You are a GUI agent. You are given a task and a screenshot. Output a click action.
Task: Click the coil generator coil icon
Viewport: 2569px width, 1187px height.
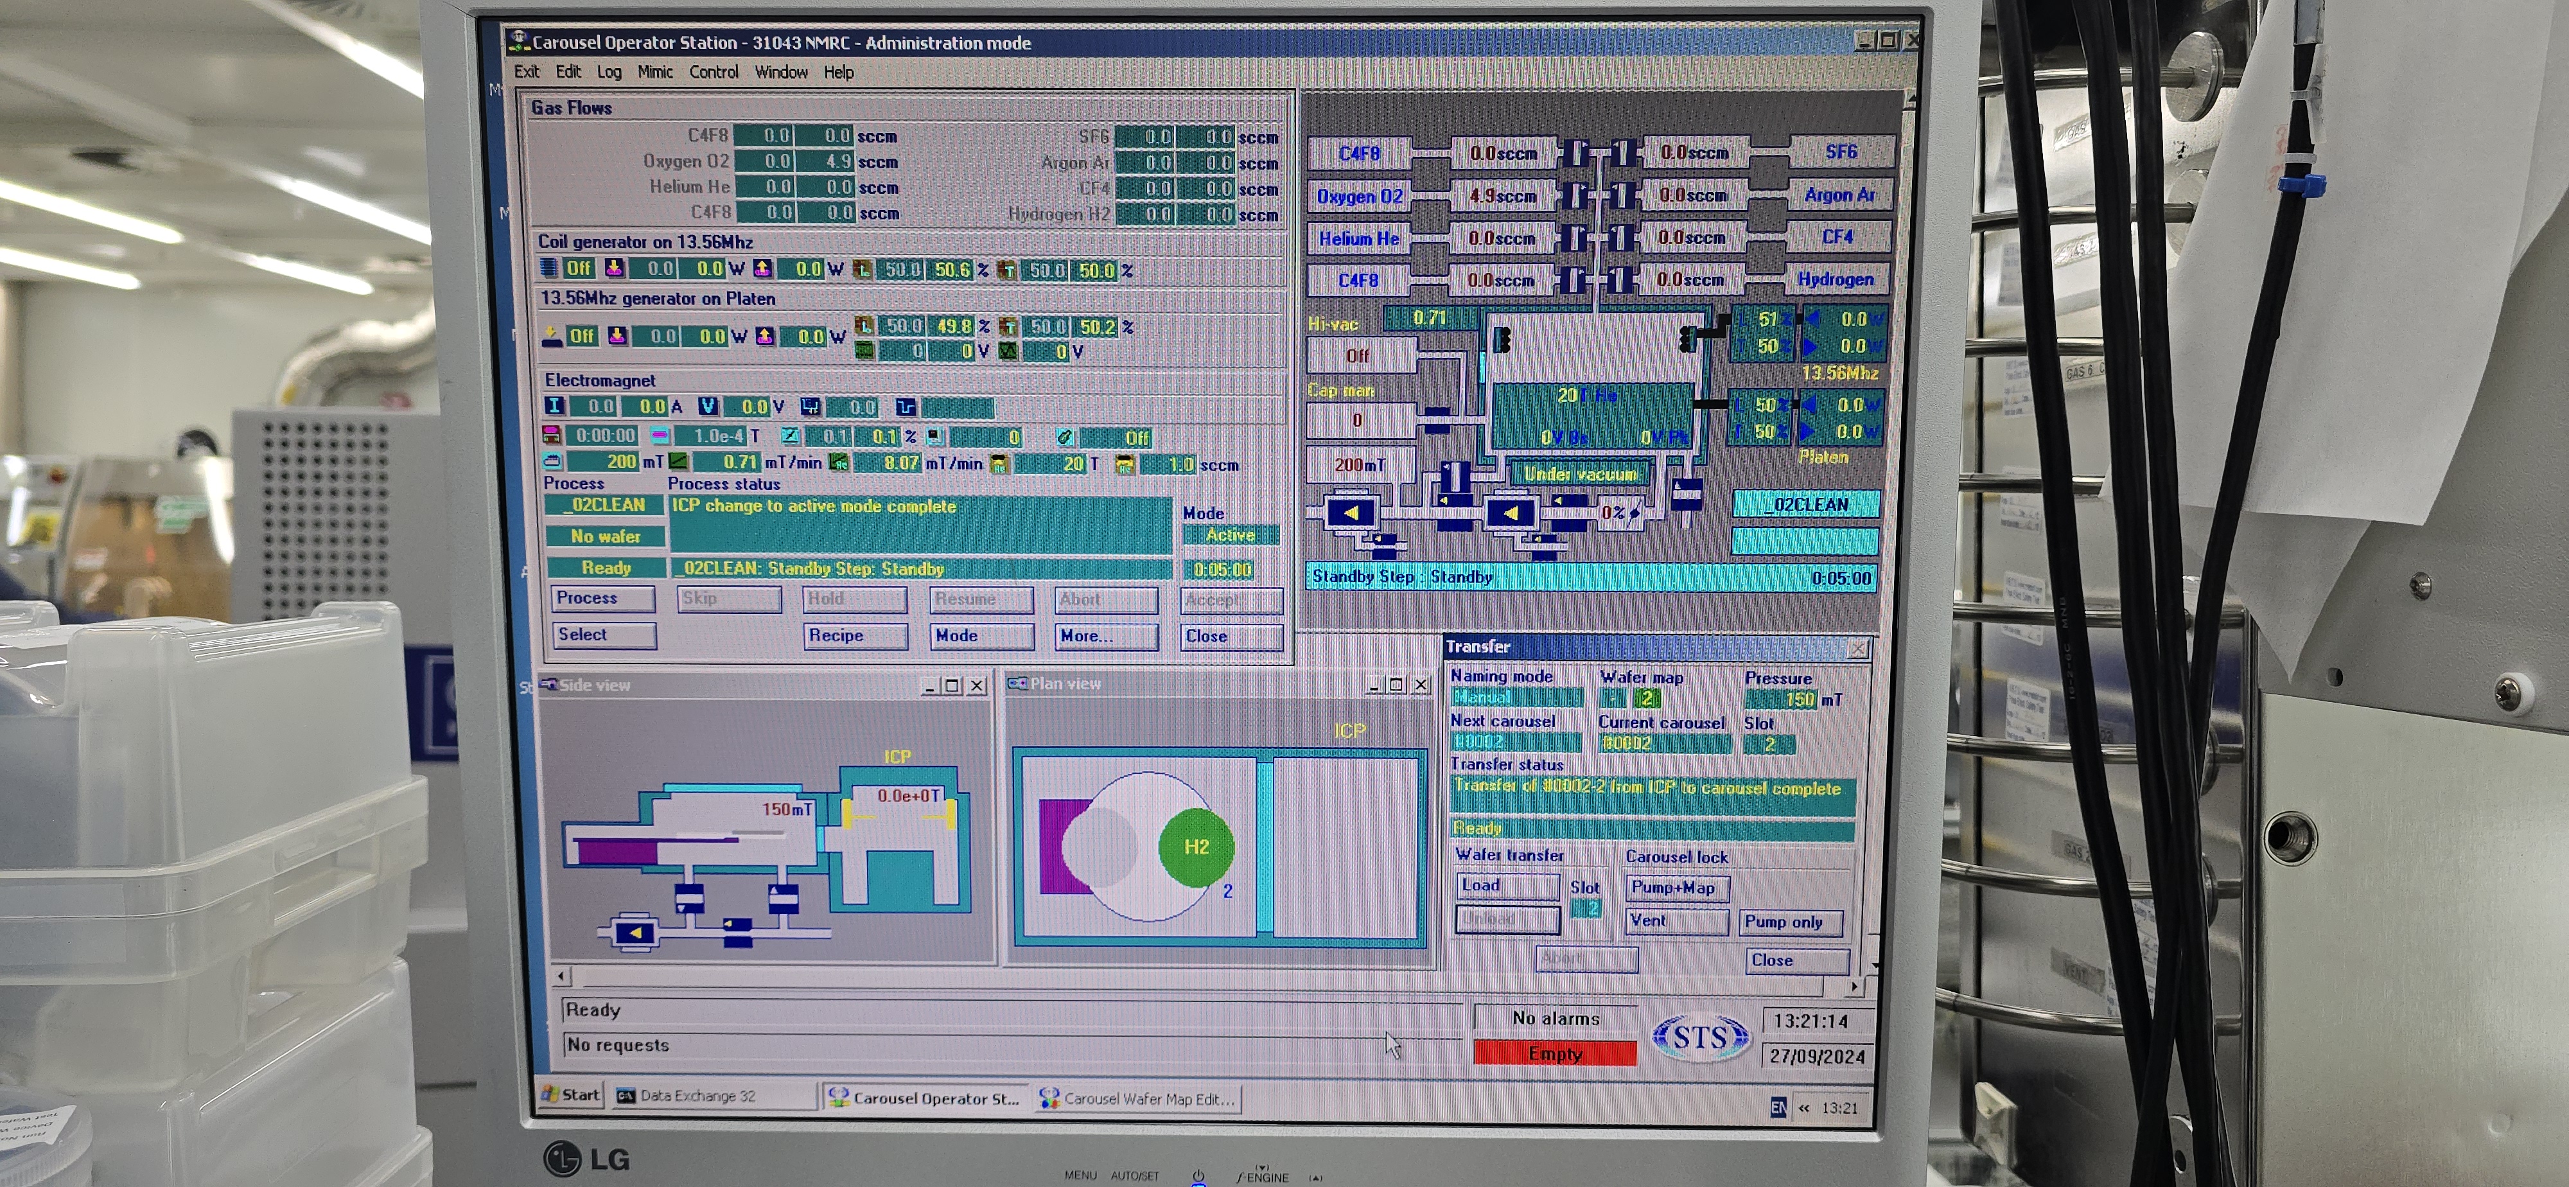point(548,268)
